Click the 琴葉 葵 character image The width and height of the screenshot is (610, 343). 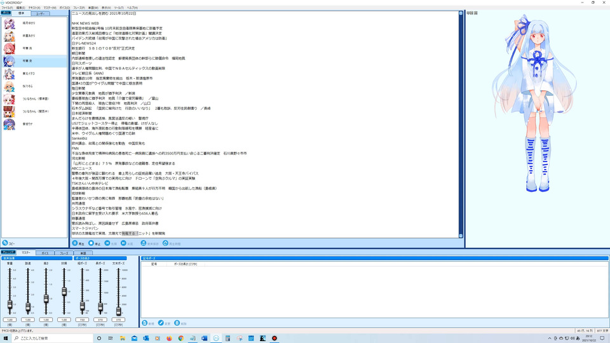[536, 103]
